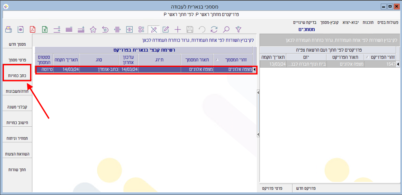Sort by the תיוג column header

tap(159, 60)
